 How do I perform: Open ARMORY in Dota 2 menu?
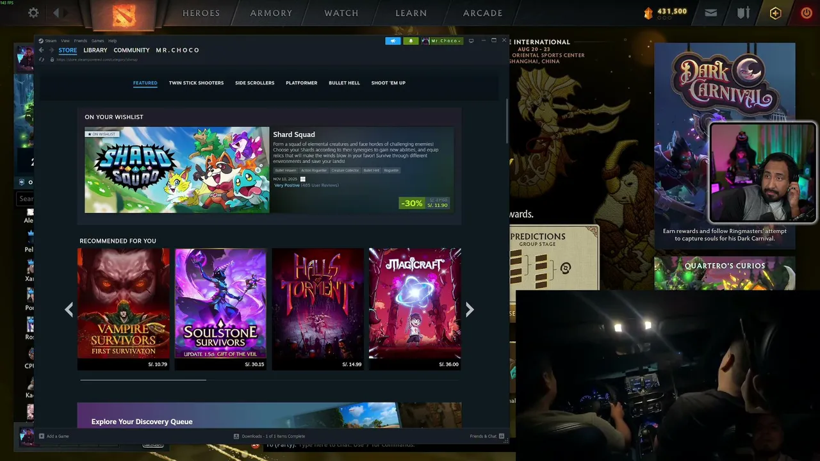[x=271, y=13]
